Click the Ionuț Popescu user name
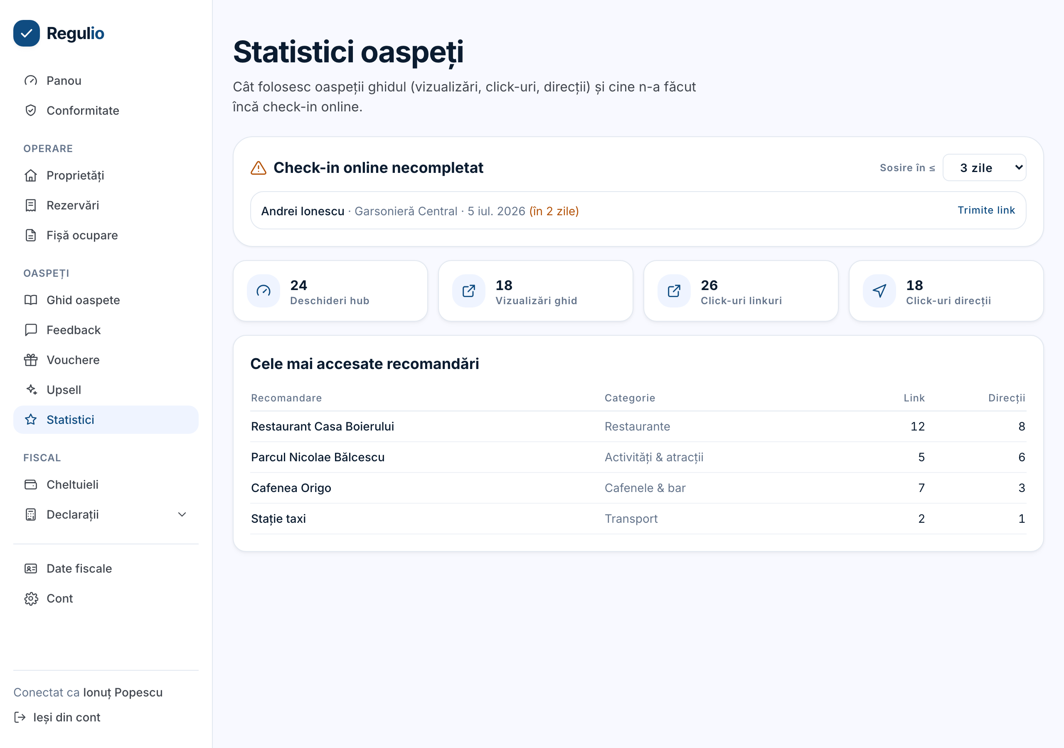The width and height of the screenshot is (1064, 748). [123, 692]
